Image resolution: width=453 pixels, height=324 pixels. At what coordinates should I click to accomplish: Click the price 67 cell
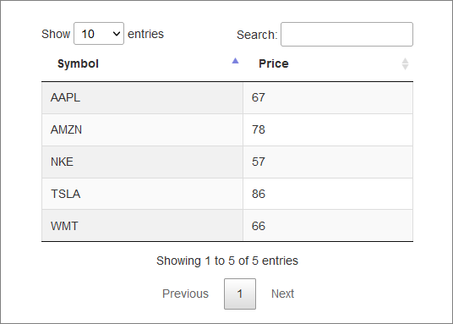point(328,98)
